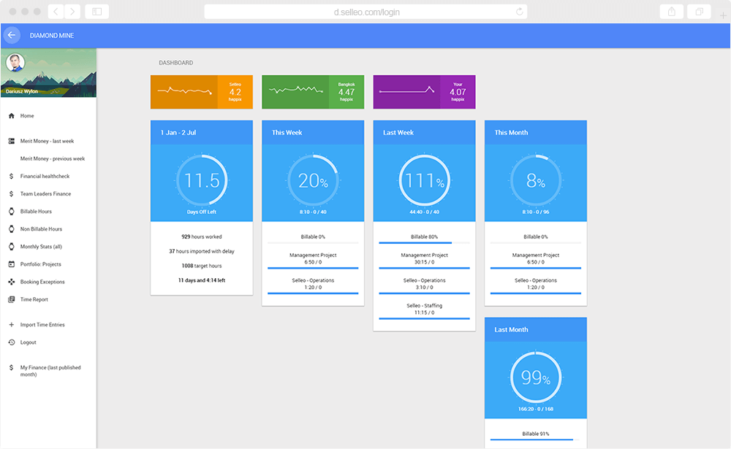Click the browser share icon

pos(671,12)
